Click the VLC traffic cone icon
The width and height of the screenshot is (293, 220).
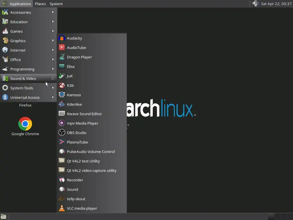click(62, 208)
